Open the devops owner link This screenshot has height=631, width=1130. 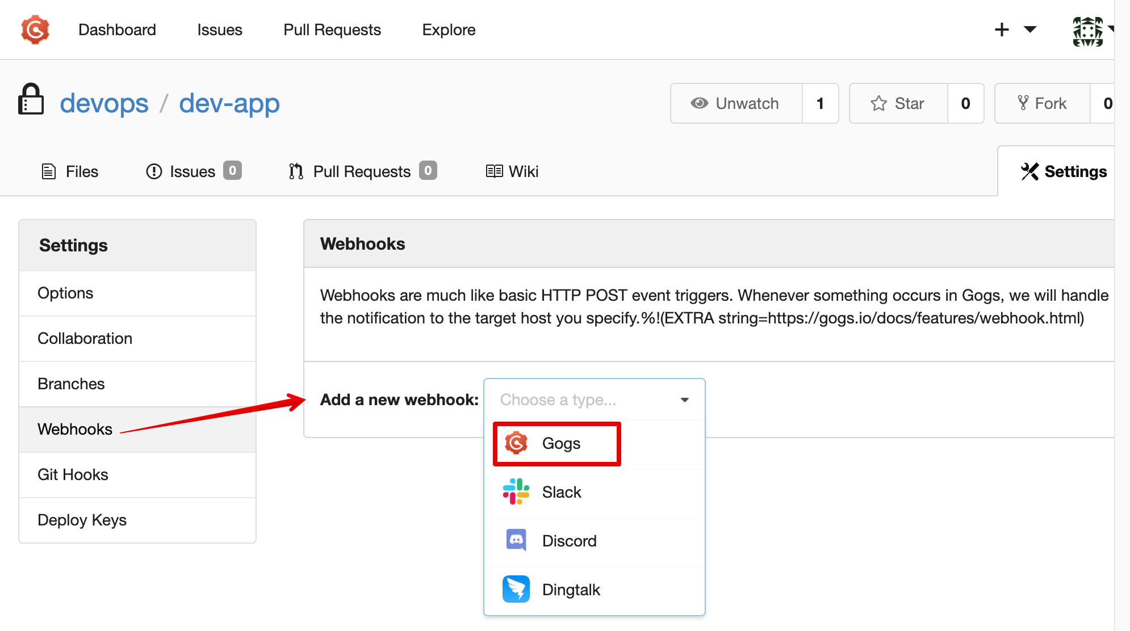pos(104,103)
